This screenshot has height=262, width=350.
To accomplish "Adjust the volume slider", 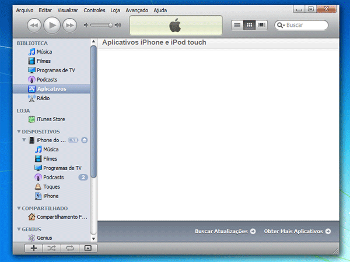I will [x=101, y=25].
